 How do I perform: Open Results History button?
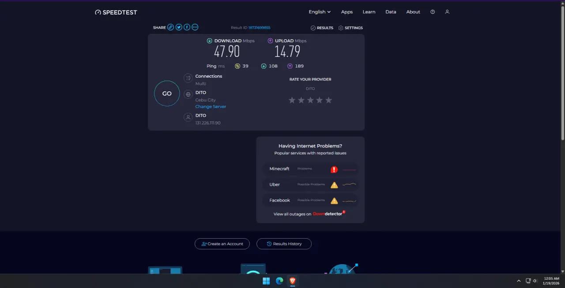(284, 244)
